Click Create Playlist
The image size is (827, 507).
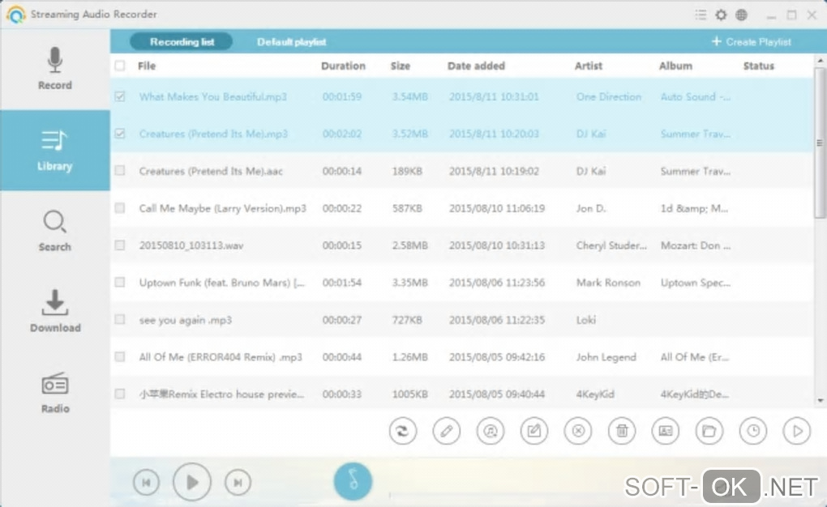click(752, 41)
